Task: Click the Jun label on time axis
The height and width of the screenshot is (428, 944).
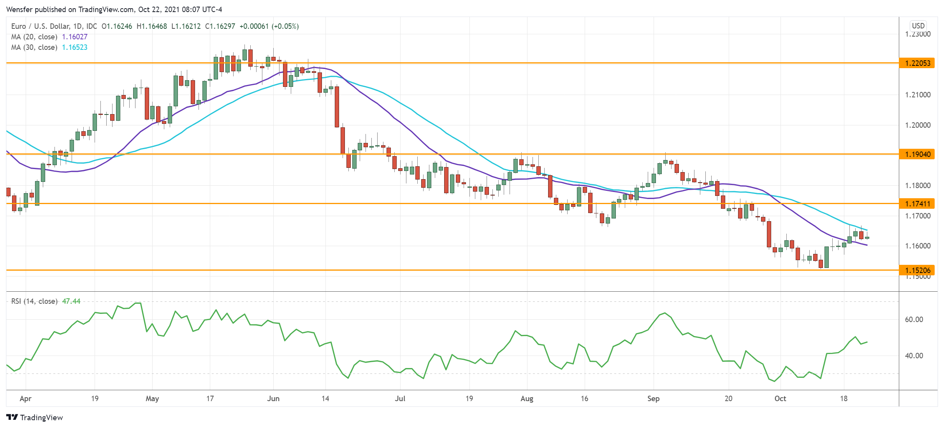Action: pyautogui.click(x=273, y=399)
